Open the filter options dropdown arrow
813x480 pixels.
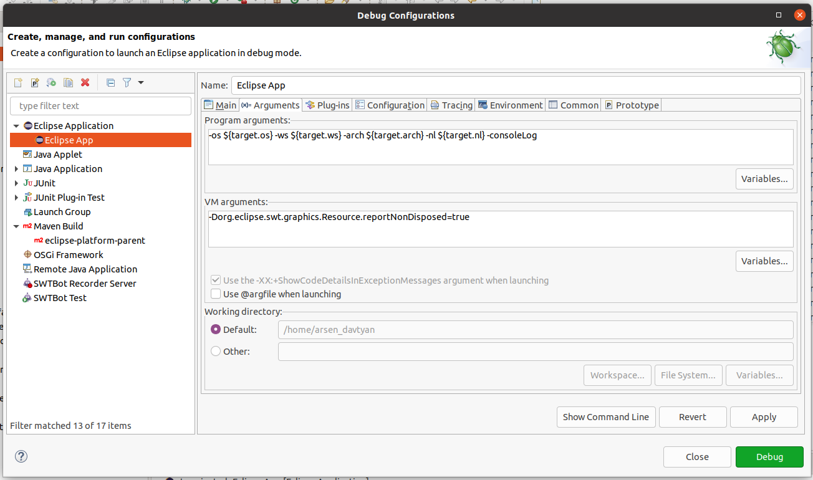141,82
